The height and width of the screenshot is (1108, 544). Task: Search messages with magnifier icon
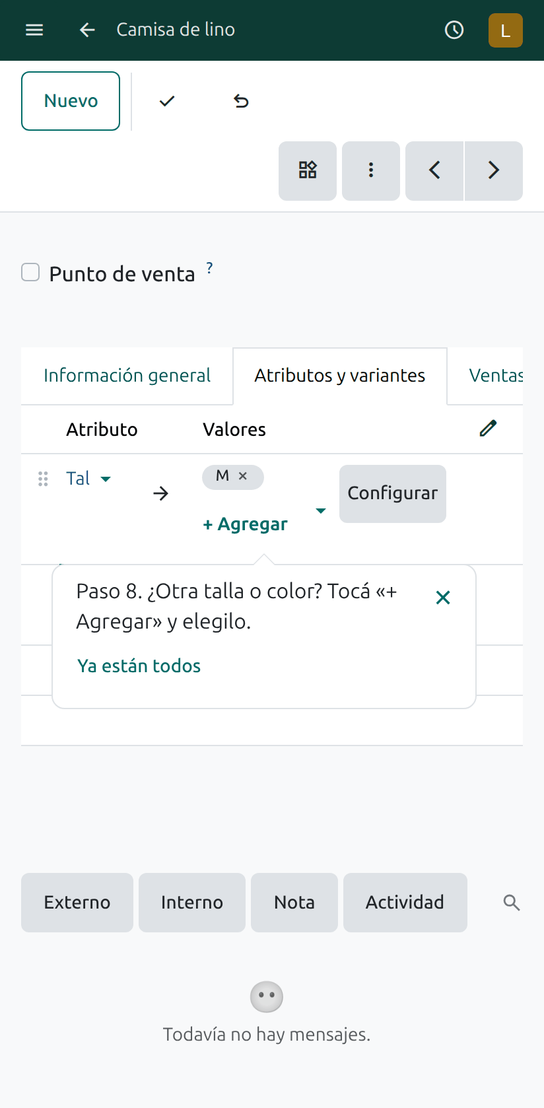[x=512, y=903]
